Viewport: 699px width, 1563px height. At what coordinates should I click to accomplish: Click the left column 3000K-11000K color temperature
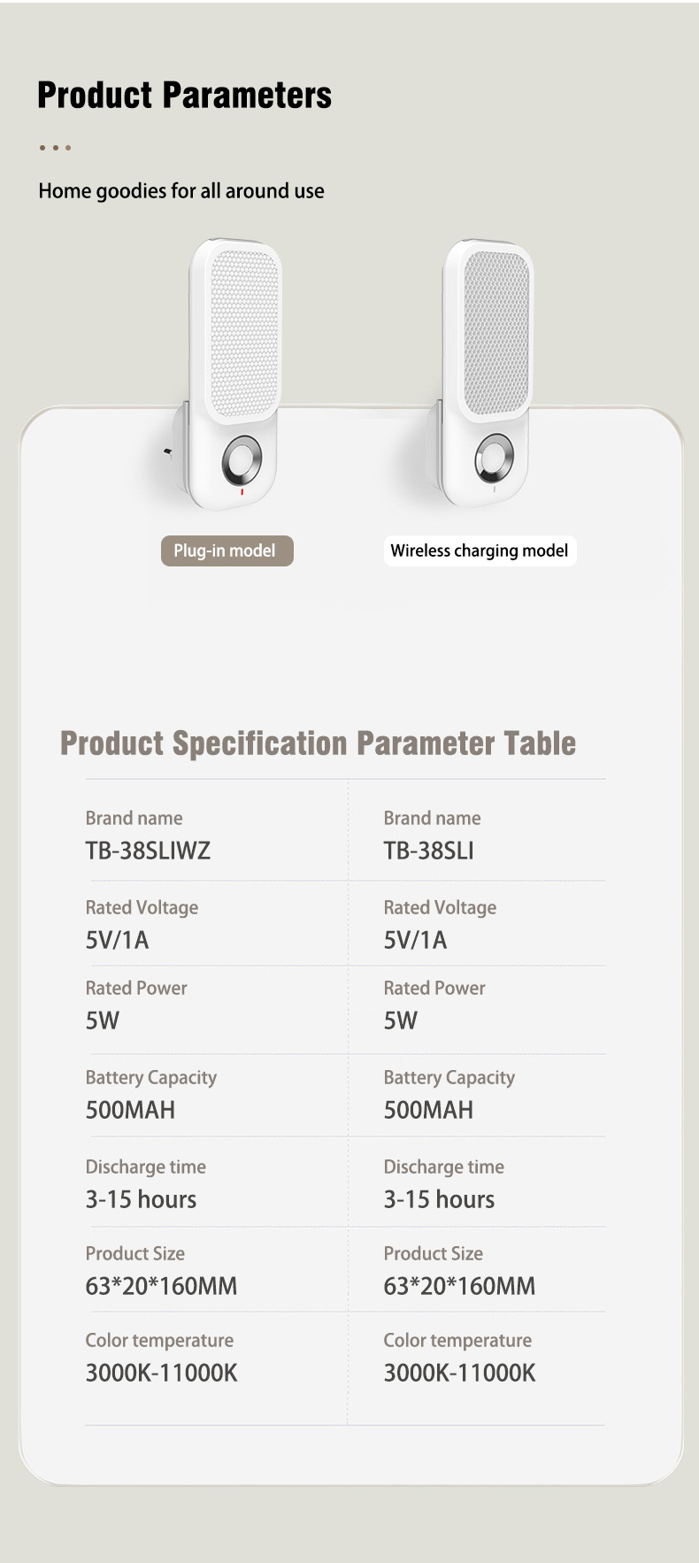point(161,1373)
